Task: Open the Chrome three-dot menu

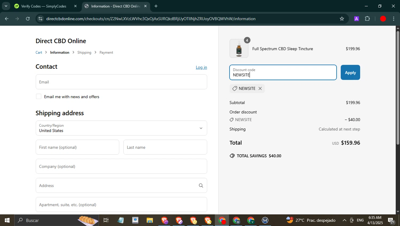Action: (x=394, y=19)
